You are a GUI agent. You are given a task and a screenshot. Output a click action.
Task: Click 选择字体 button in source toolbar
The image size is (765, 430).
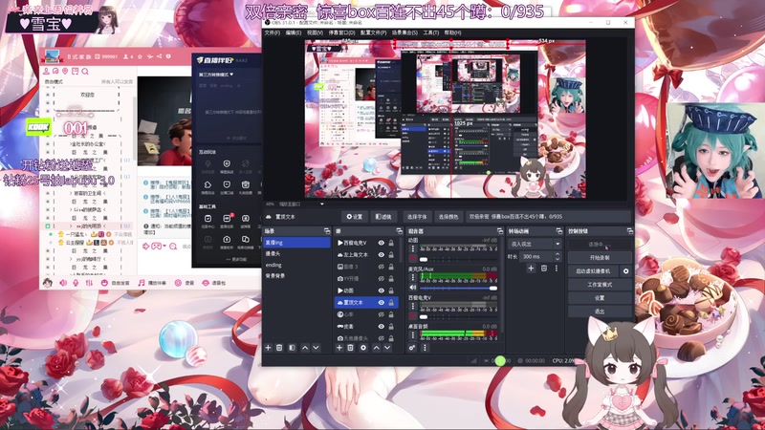[417, 217]
